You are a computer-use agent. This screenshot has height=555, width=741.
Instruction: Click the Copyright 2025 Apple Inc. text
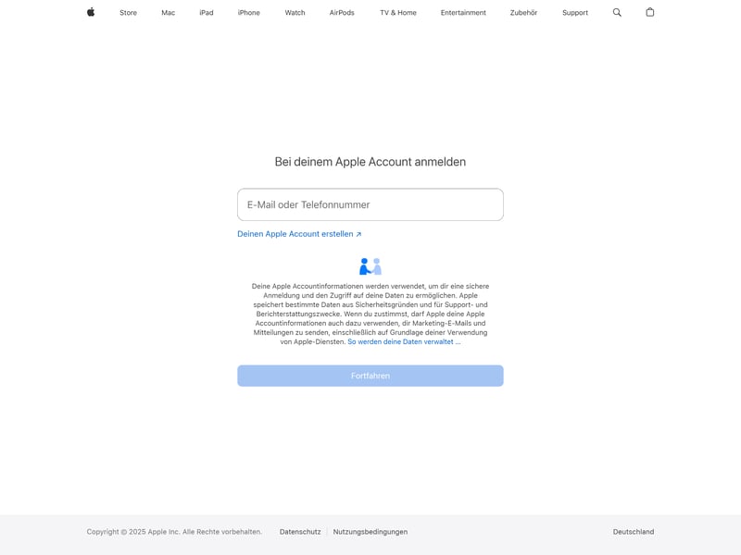tap(174, 531)
